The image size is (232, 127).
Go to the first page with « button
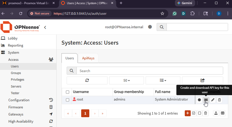coord(68,113)
